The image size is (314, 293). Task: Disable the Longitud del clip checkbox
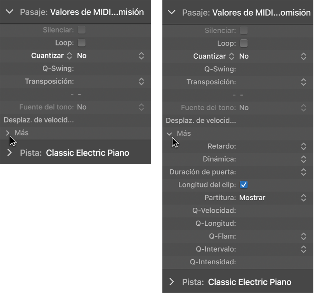pos(244,185)
